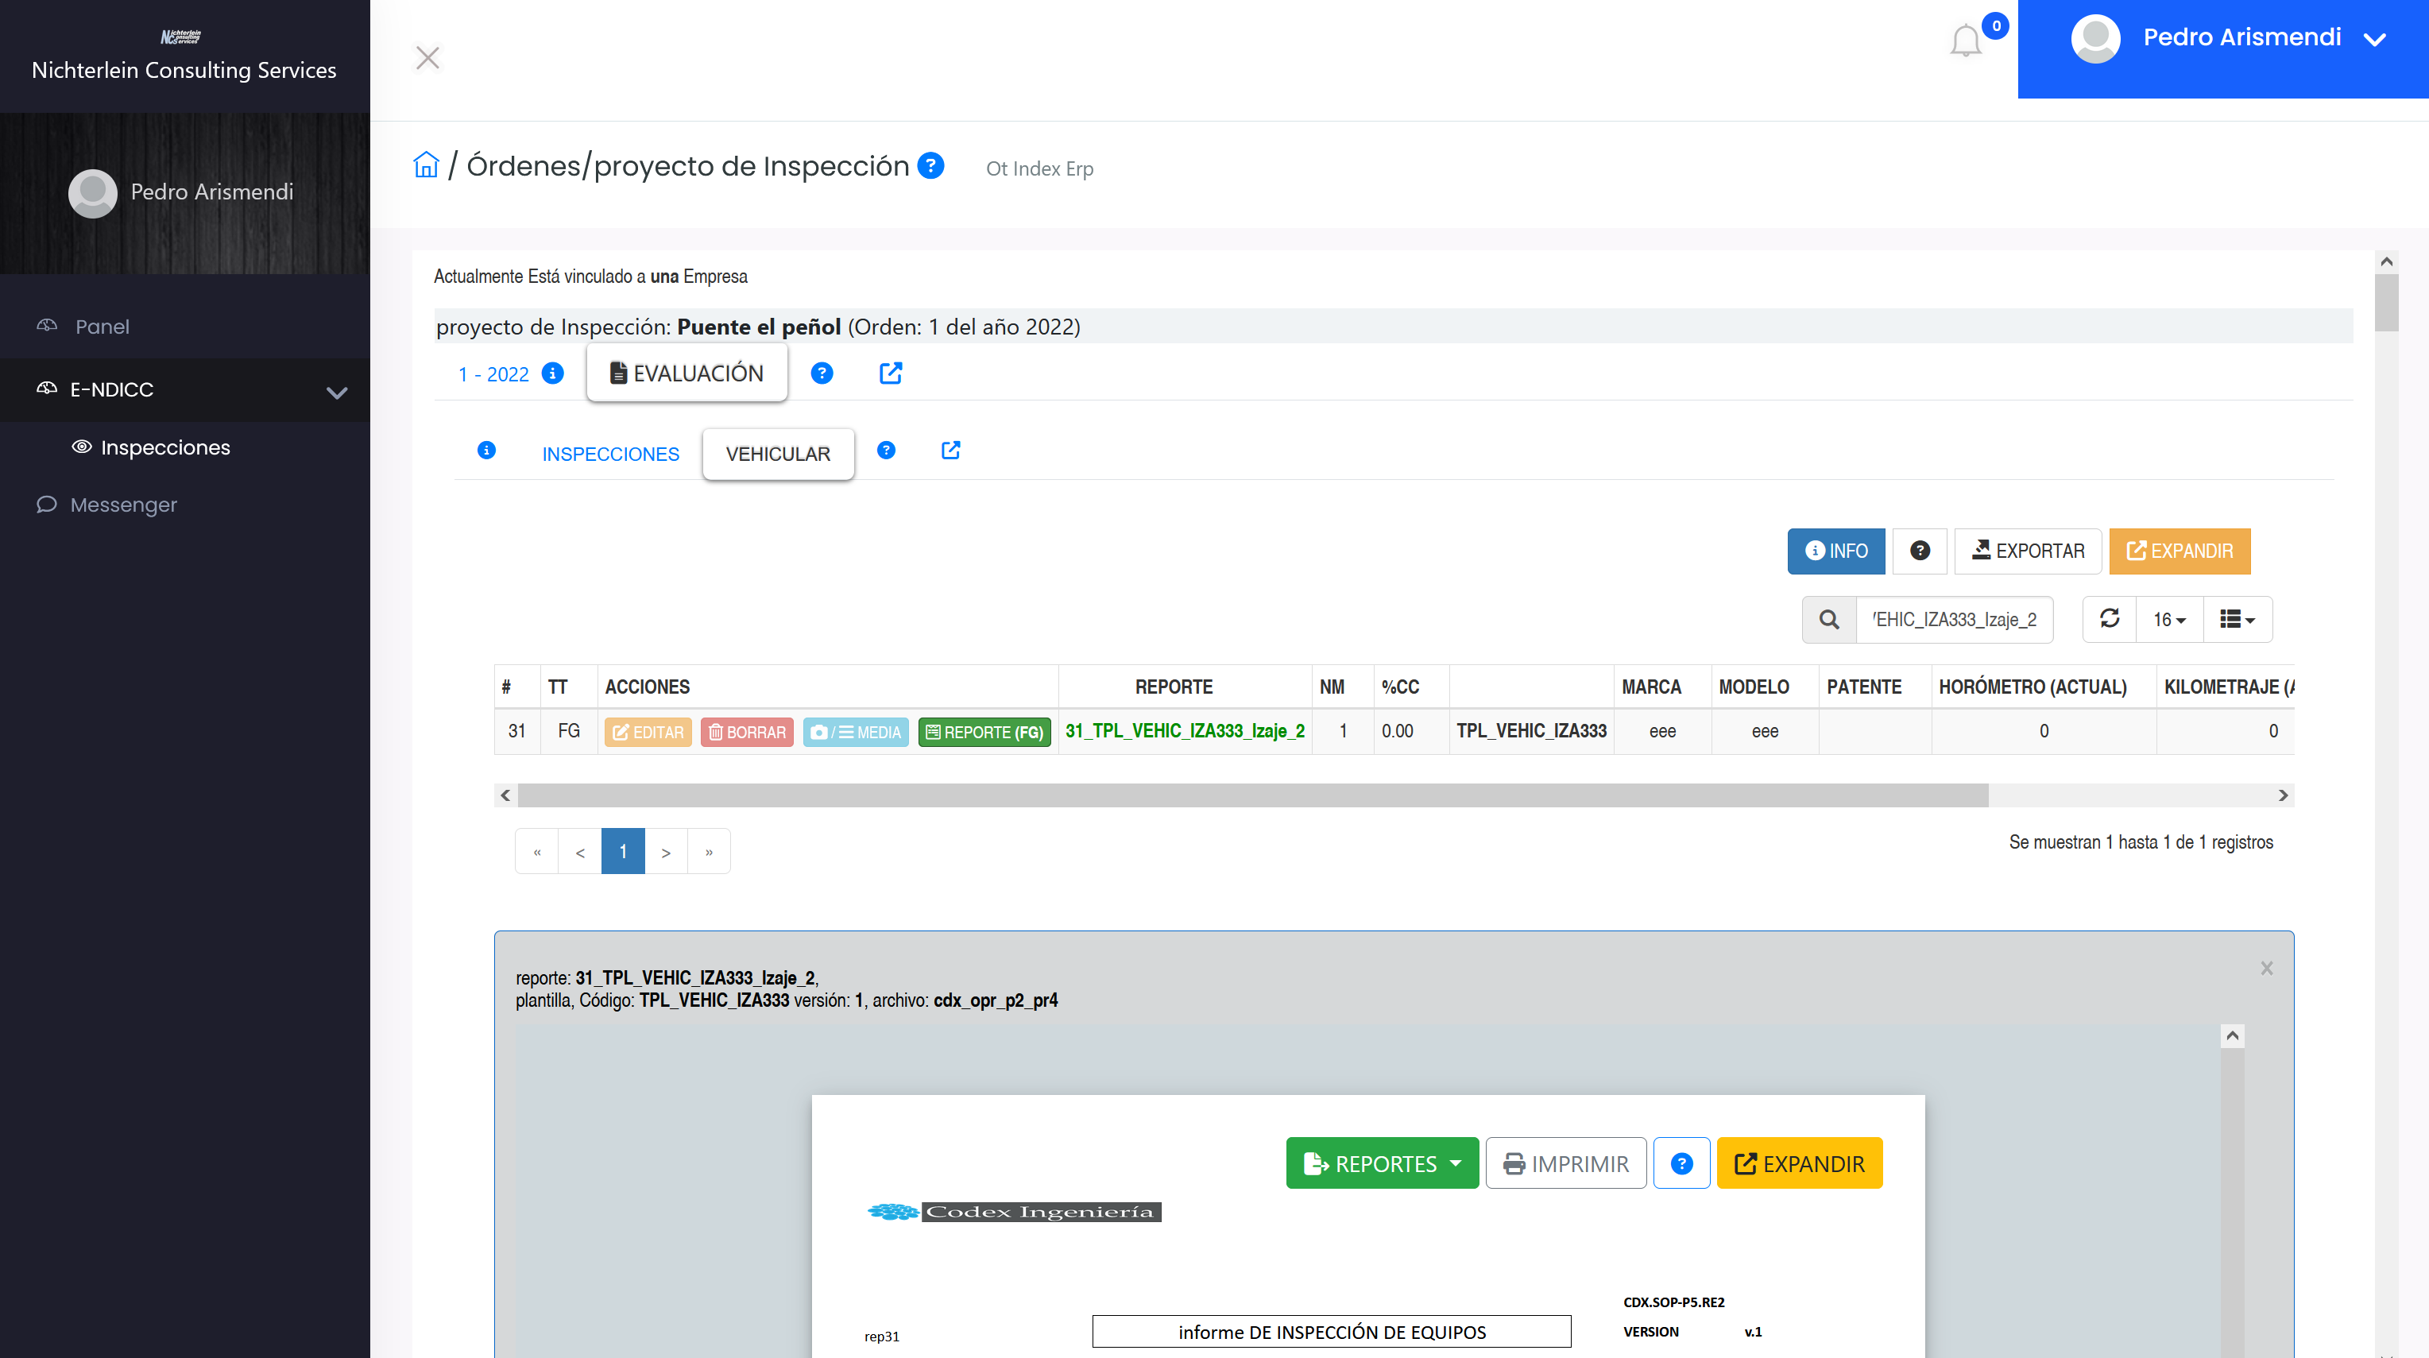Open the Pedro Arismendi user dropdown
The image size is (2429, 1358).
[x=2241, y=37]
